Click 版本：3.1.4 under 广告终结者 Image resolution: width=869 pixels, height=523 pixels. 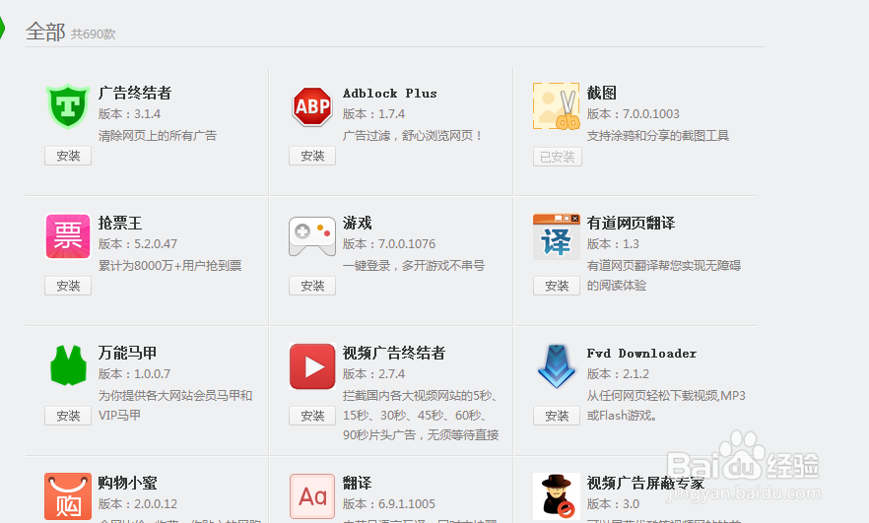(129, 114)
